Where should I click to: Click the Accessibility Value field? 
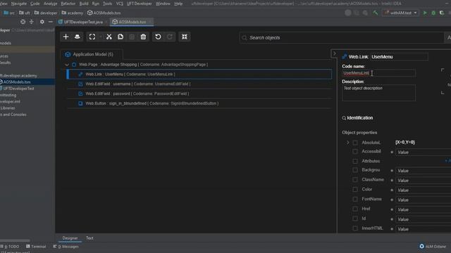click(x=423, y=153)
